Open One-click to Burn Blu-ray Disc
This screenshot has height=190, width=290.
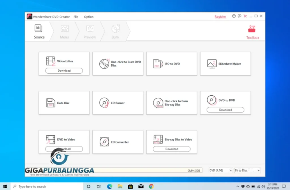[171, 103]
